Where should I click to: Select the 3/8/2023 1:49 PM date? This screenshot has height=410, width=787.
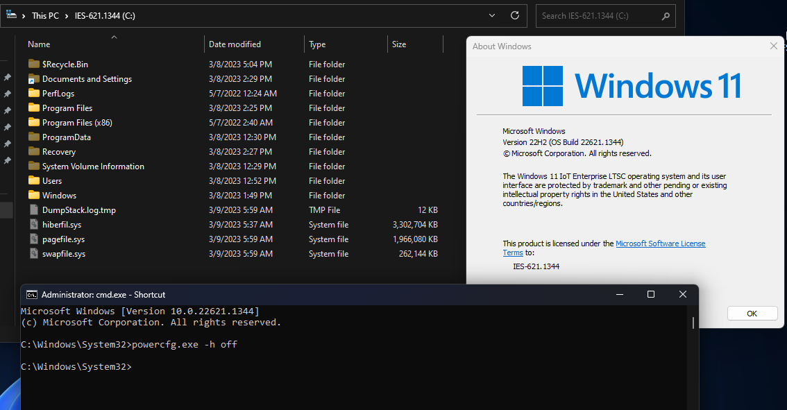coord(240,195)
